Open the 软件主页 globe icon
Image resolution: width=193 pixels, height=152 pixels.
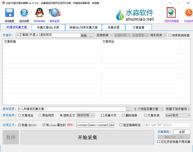pyautogui.click(x=54, y=13)
